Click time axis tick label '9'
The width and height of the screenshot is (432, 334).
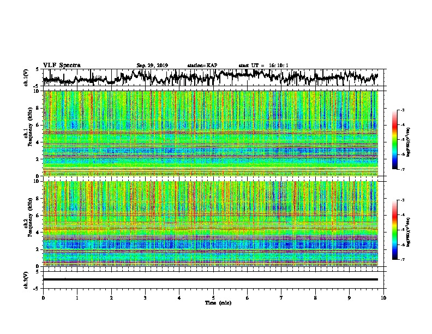click(349, 298)
